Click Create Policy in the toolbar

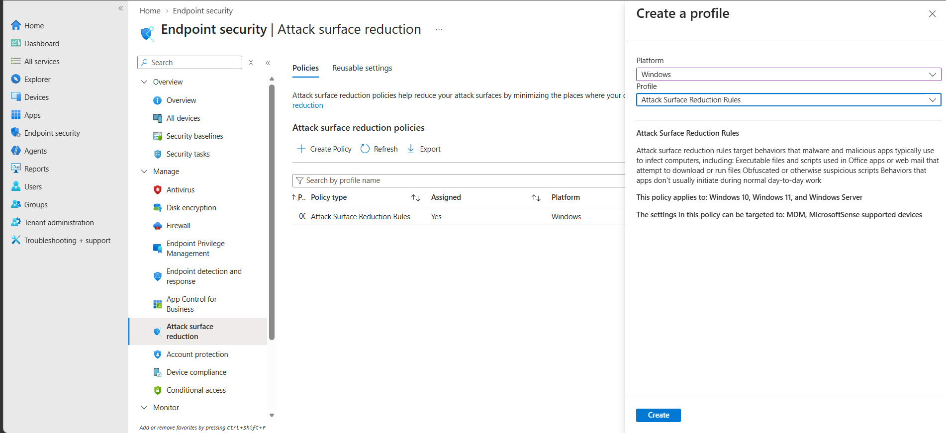[324, 149]
